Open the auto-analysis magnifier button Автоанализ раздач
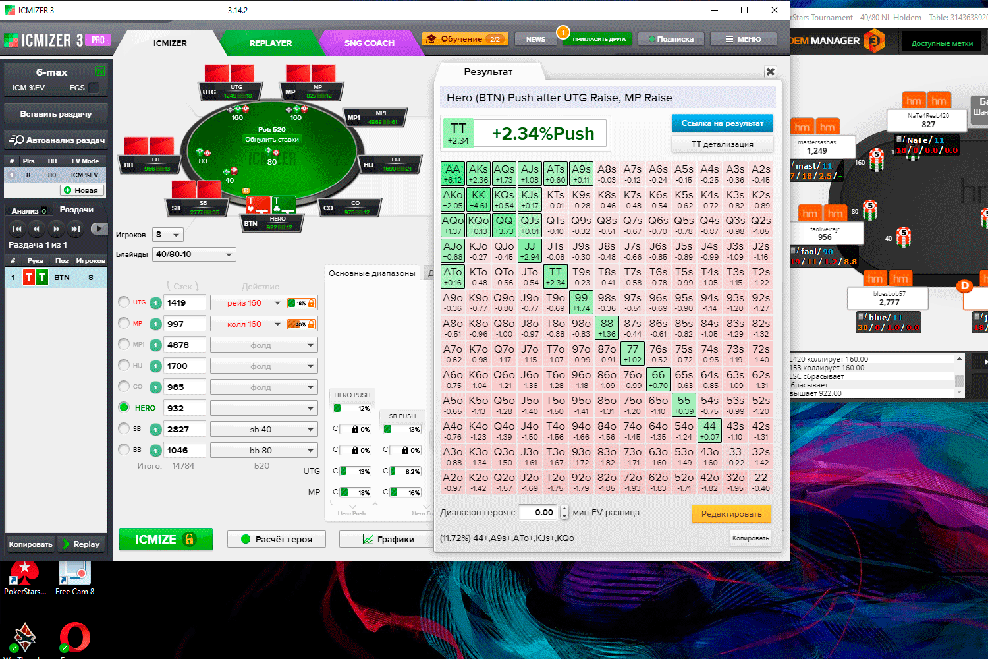Screen dimensions: 988x659 pos(55,140)
